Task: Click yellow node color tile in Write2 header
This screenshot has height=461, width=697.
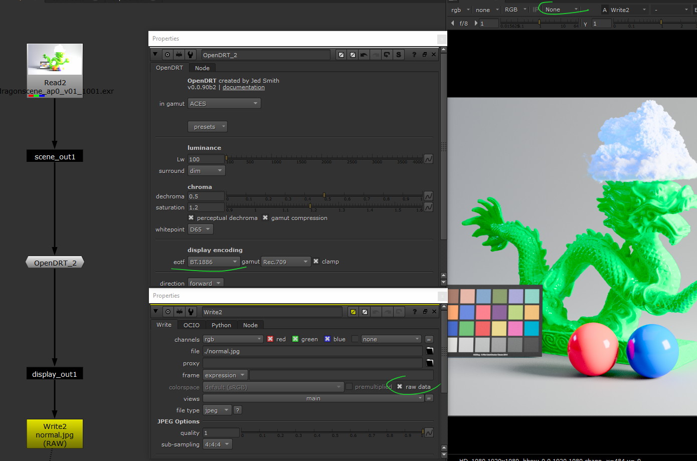Action: click(x=354, y=312)
